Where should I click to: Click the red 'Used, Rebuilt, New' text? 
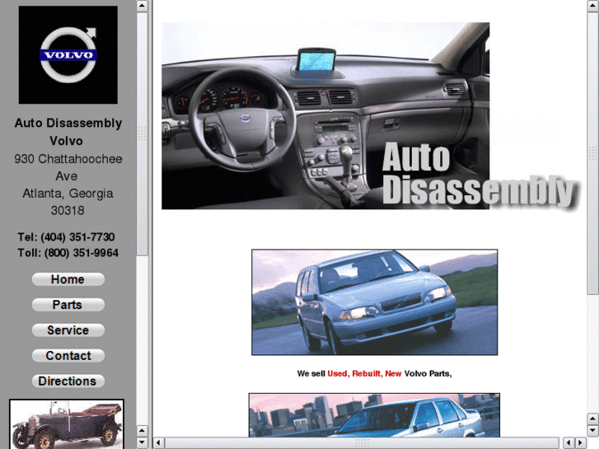click(x=364, y=374)
